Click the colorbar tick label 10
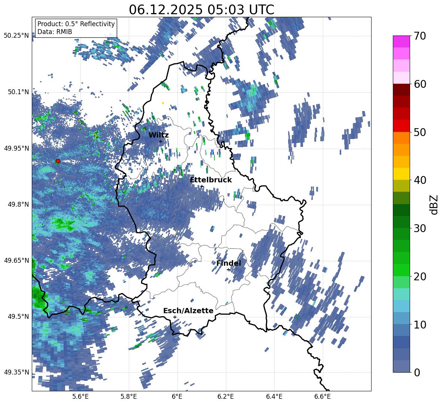 pos(420,324)
